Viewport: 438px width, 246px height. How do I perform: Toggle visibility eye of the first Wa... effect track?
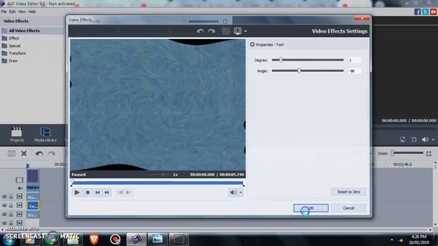(5, 197)
